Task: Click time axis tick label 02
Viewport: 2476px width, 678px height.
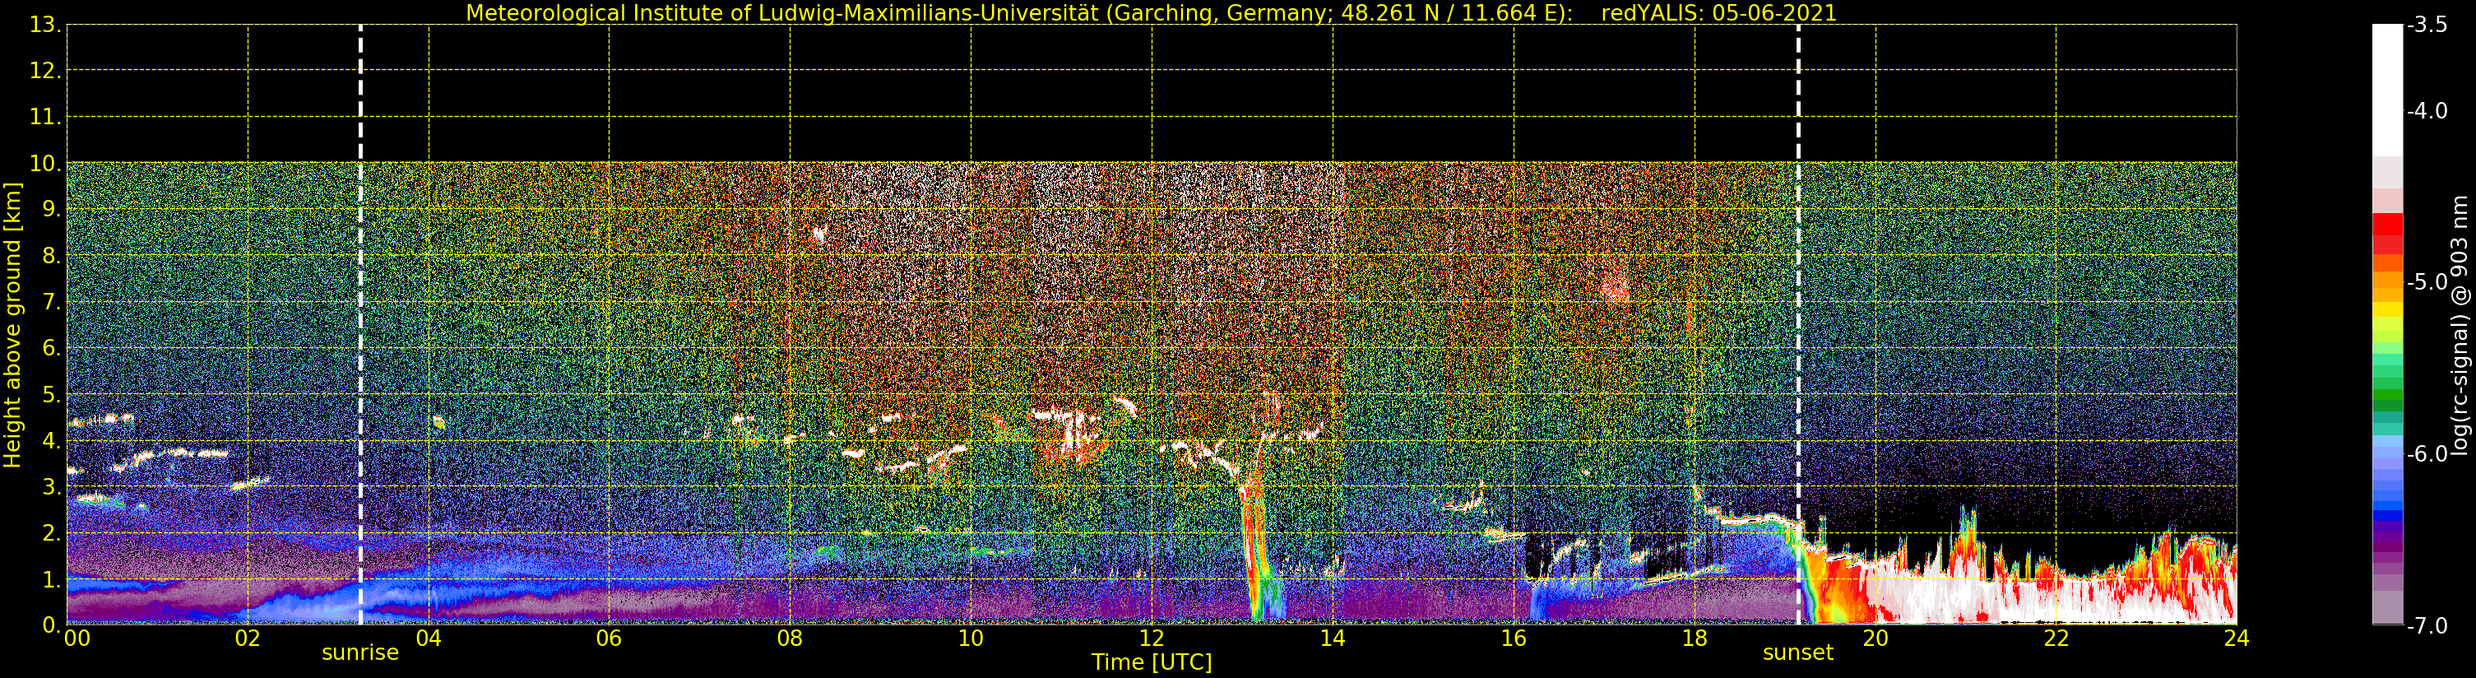Action: (248, 639)
